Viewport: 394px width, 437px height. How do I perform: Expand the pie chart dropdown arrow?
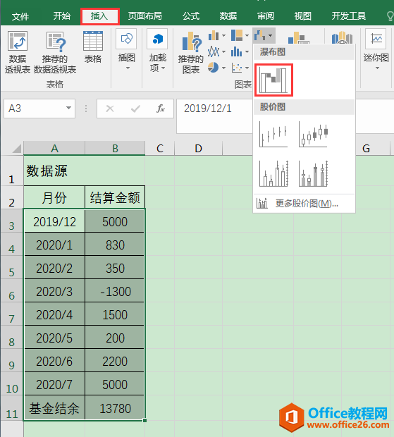pos(223,68)
